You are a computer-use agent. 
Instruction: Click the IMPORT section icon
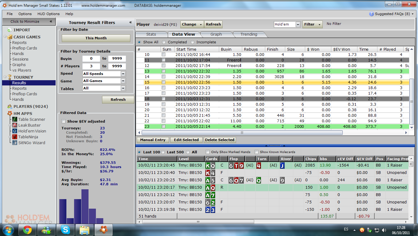(9, 30)
